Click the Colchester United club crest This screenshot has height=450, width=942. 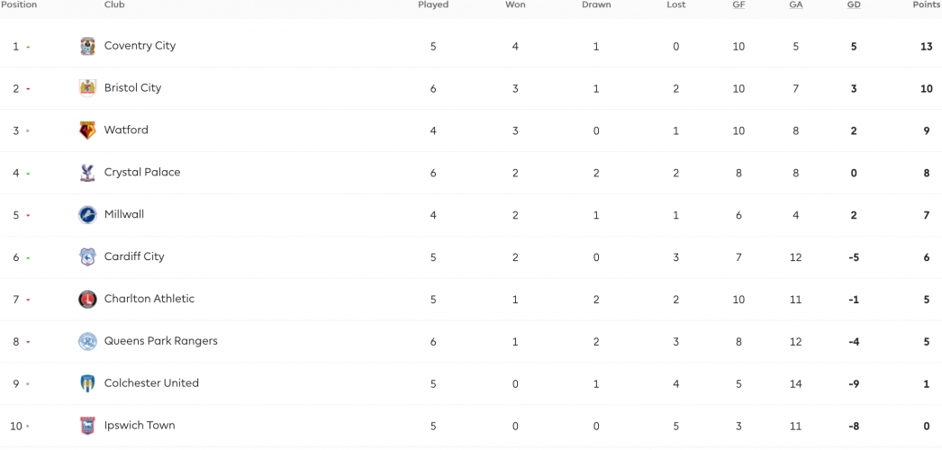(87, 383)
